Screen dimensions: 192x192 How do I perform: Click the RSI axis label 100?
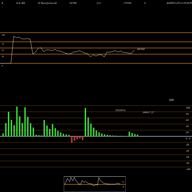pyautogui.click(x=3, y=35)
